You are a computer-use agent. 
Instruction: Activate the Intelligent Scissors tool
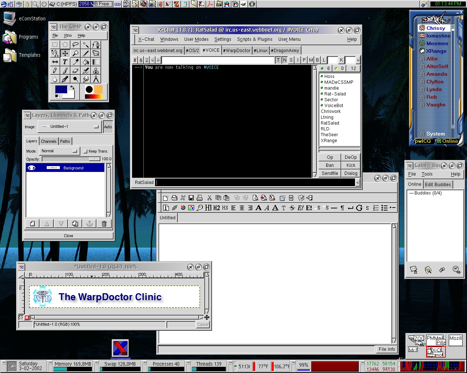coord(55,53)
